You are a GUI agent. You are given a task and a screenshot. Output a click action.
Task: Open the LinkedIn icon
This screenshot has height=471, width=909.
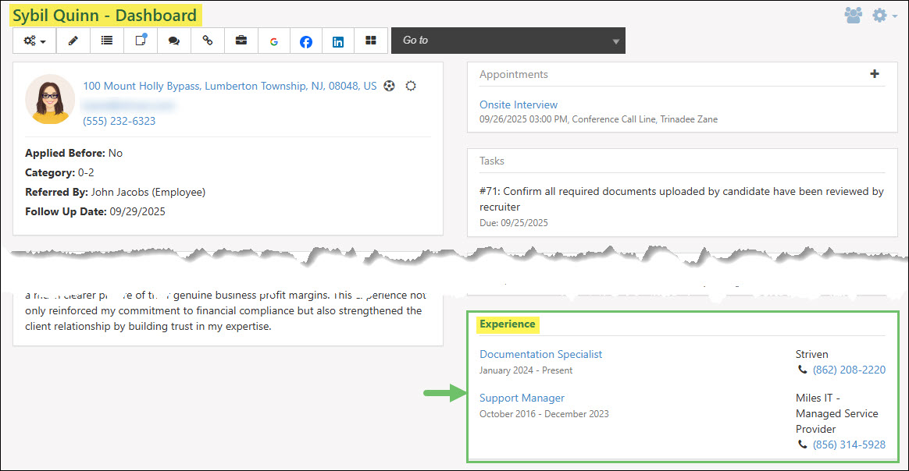tap(337, 41)
